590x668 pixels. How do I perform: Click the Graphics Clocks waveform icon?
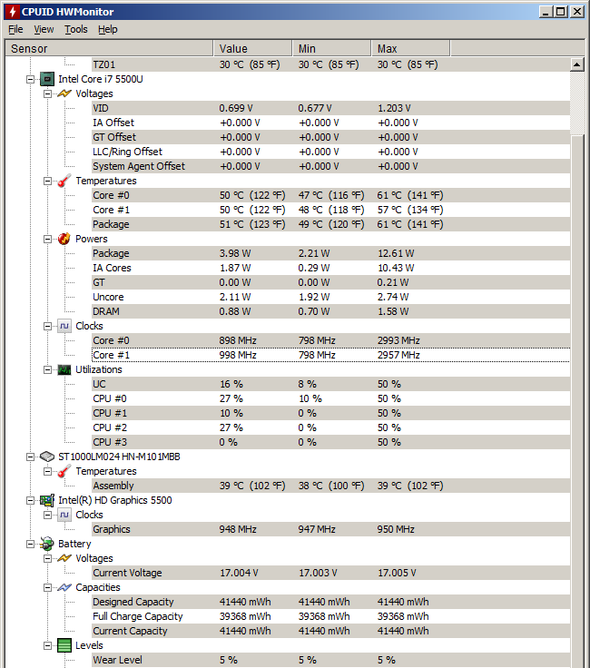(x=64, y=515)
